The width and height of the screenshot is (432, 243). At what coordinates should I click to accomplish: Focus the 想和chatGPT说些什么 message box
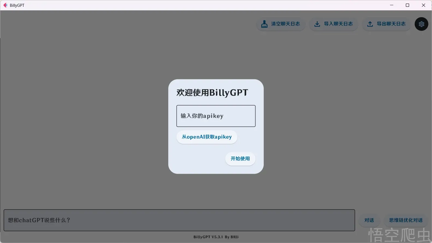coord(179,220)
